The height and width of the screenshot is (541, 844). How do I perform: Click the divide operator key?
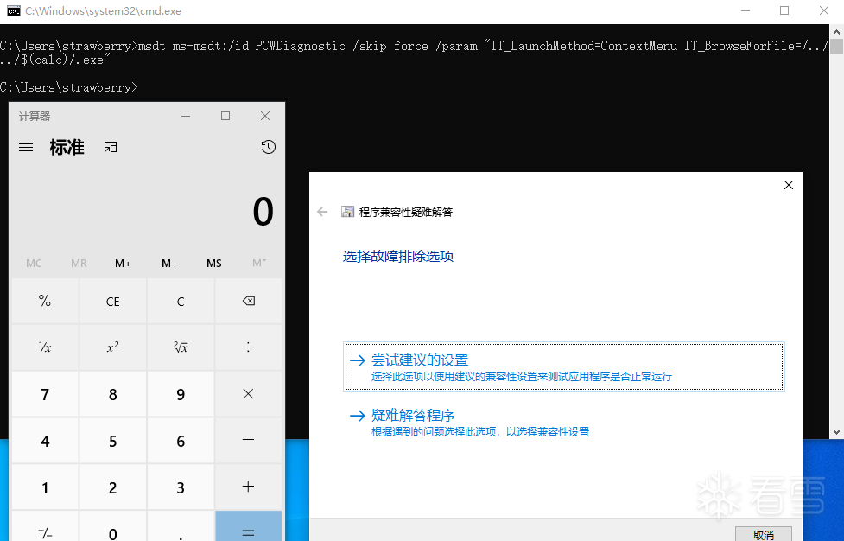point(248,347)
